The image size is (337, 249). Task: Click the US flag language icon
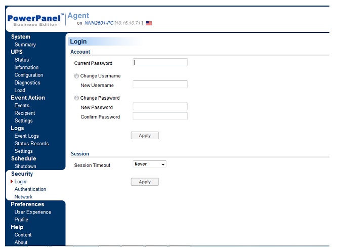pos(149,23)
